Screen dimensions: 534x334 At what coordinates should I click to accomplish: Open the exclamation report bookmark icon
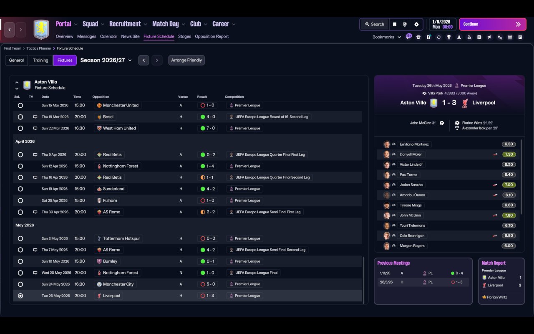pos(428,37)
